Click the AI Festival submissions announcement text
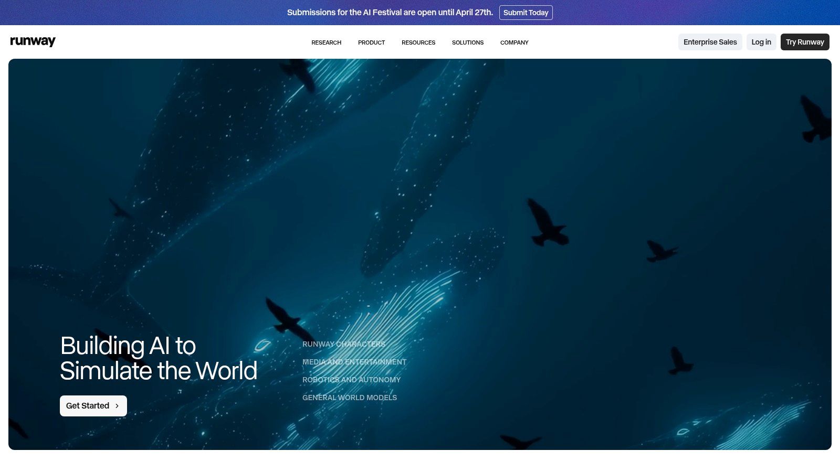840x472 pixels. (x=390, y=13)
